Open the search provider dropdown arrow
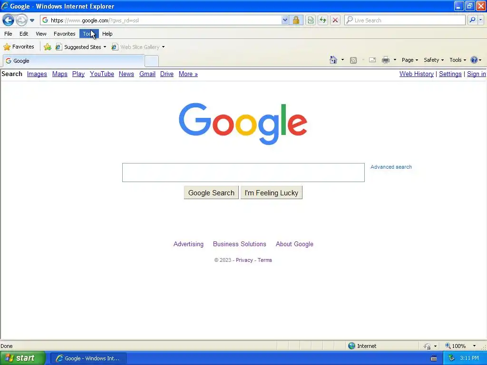Screen dimensions: 487x365 [x=481, y=20]
